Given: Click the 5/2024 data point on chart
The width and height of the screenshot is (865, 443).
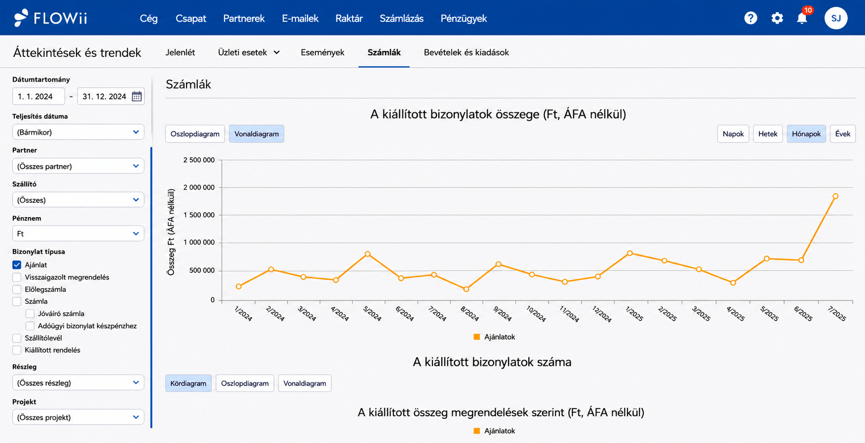Looking at the screenshot, I should click(368, 254).
